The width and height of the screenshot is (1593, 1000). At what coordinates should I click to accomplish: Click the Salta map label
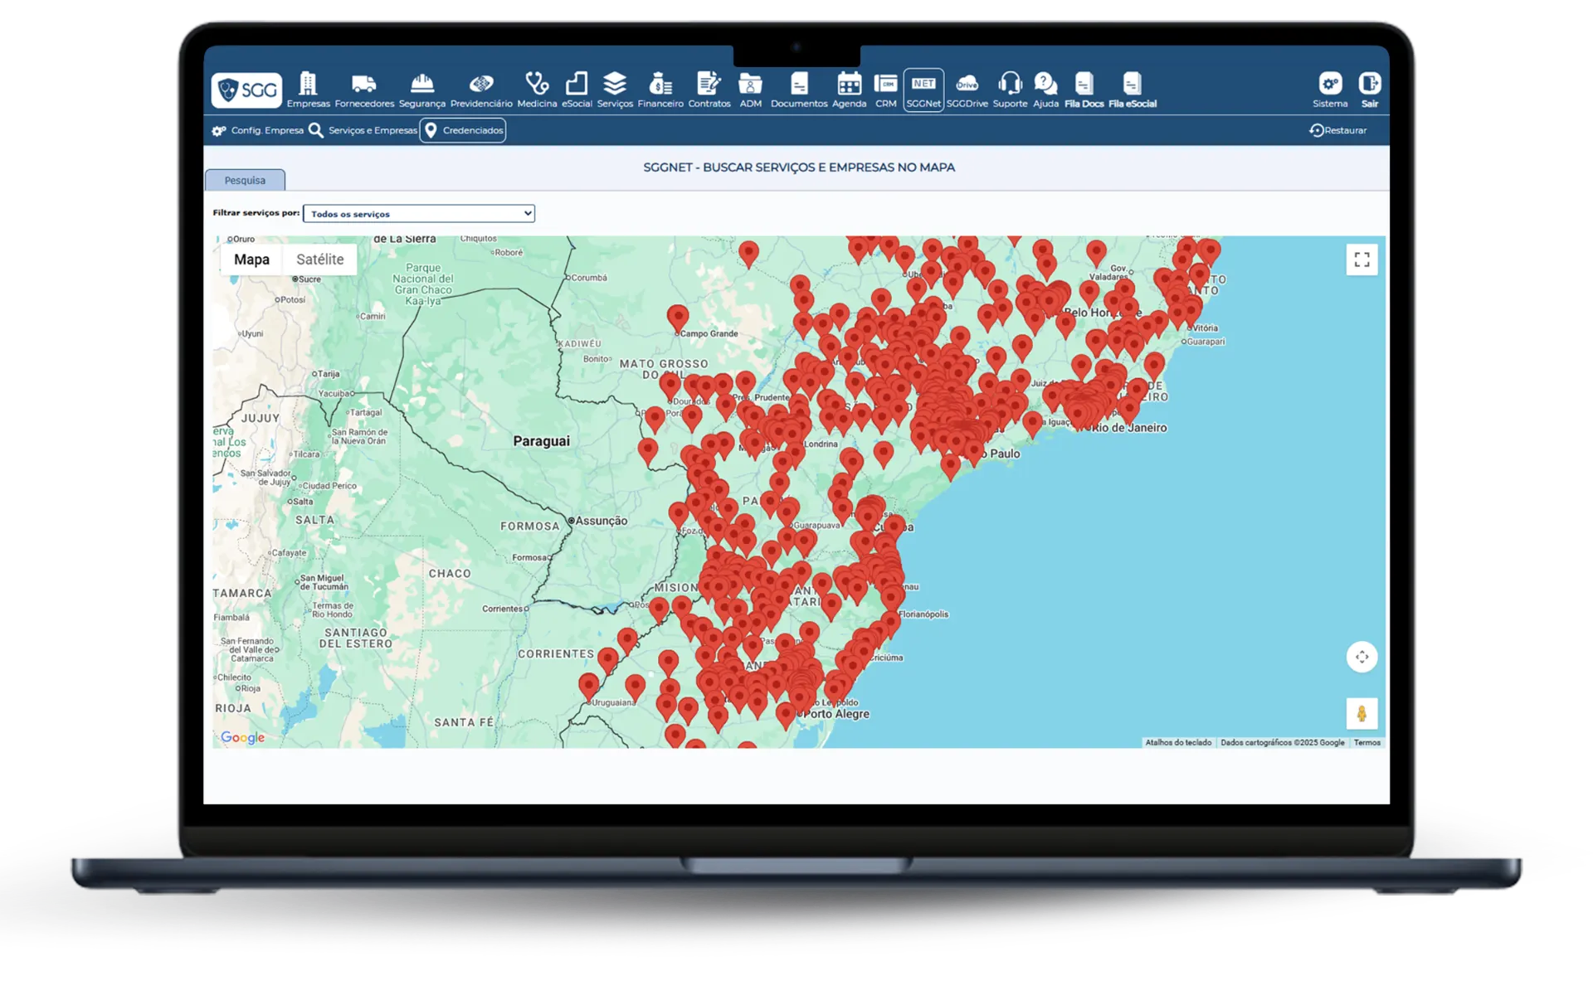point(303,502)
